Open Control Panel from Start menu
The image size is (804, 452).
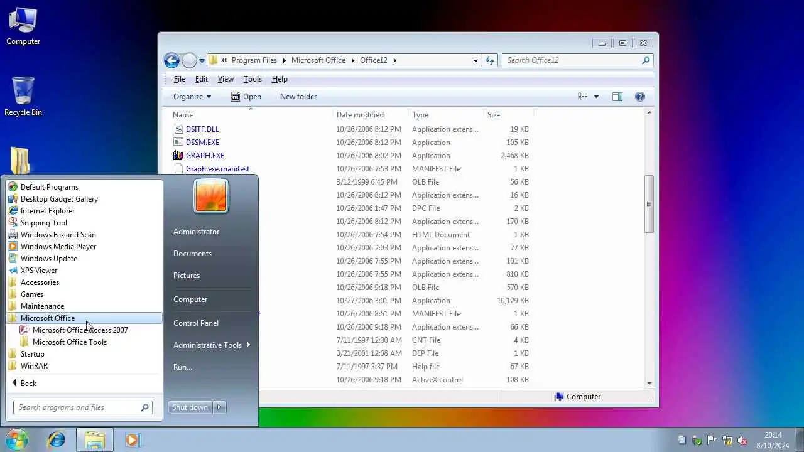196,323
